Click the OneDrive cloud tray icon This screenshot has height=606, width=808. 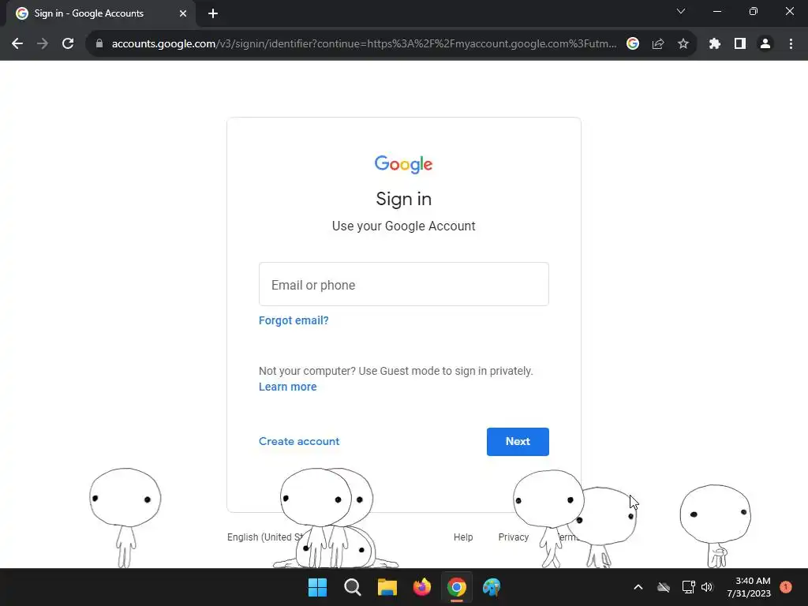[x=664, y=587]
